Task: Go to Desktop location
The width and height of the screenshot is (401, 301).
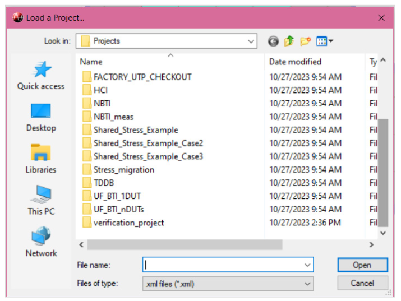Action: click(x=40, y=117)
